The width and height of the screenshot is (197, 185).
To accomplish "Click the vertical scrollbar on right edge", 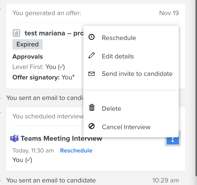I will point(196,88).
